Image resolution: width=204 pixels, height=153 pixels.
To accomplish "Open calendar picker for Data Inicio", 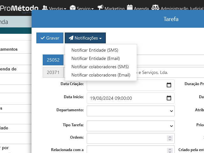I will point(169,98).
